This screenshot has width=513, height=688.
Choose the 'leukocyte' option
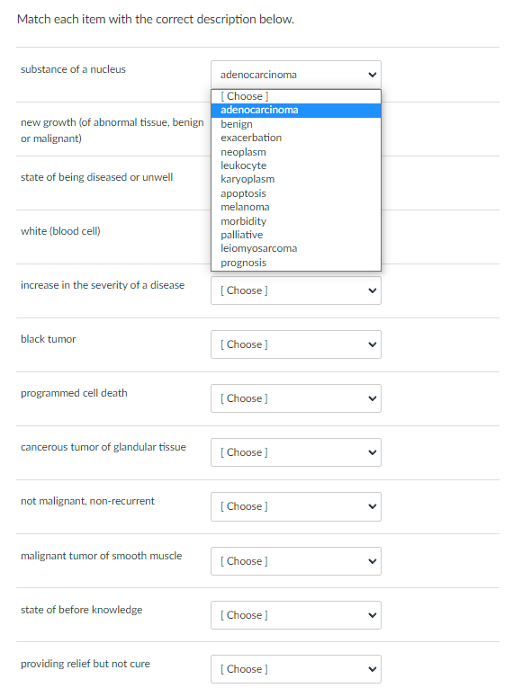point(295,165)
